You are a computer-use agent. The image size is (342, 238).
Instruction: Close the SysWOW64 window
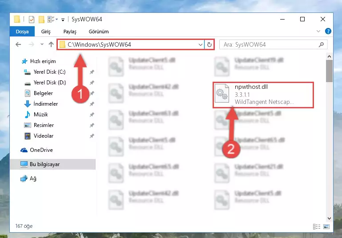pos(323,19)
